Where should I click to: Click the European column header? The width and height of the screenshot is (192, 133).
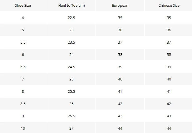pos(120,6)
